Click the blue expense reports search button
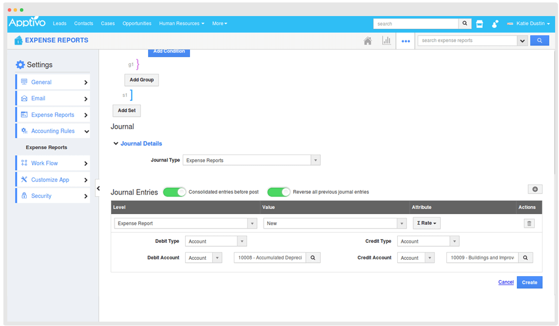Screen dimensions: 559x326 click(540, 41)
